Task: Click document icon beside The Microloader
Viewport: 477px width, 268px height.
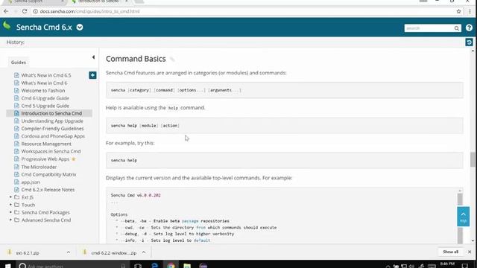Action: [x=16, y=167]
